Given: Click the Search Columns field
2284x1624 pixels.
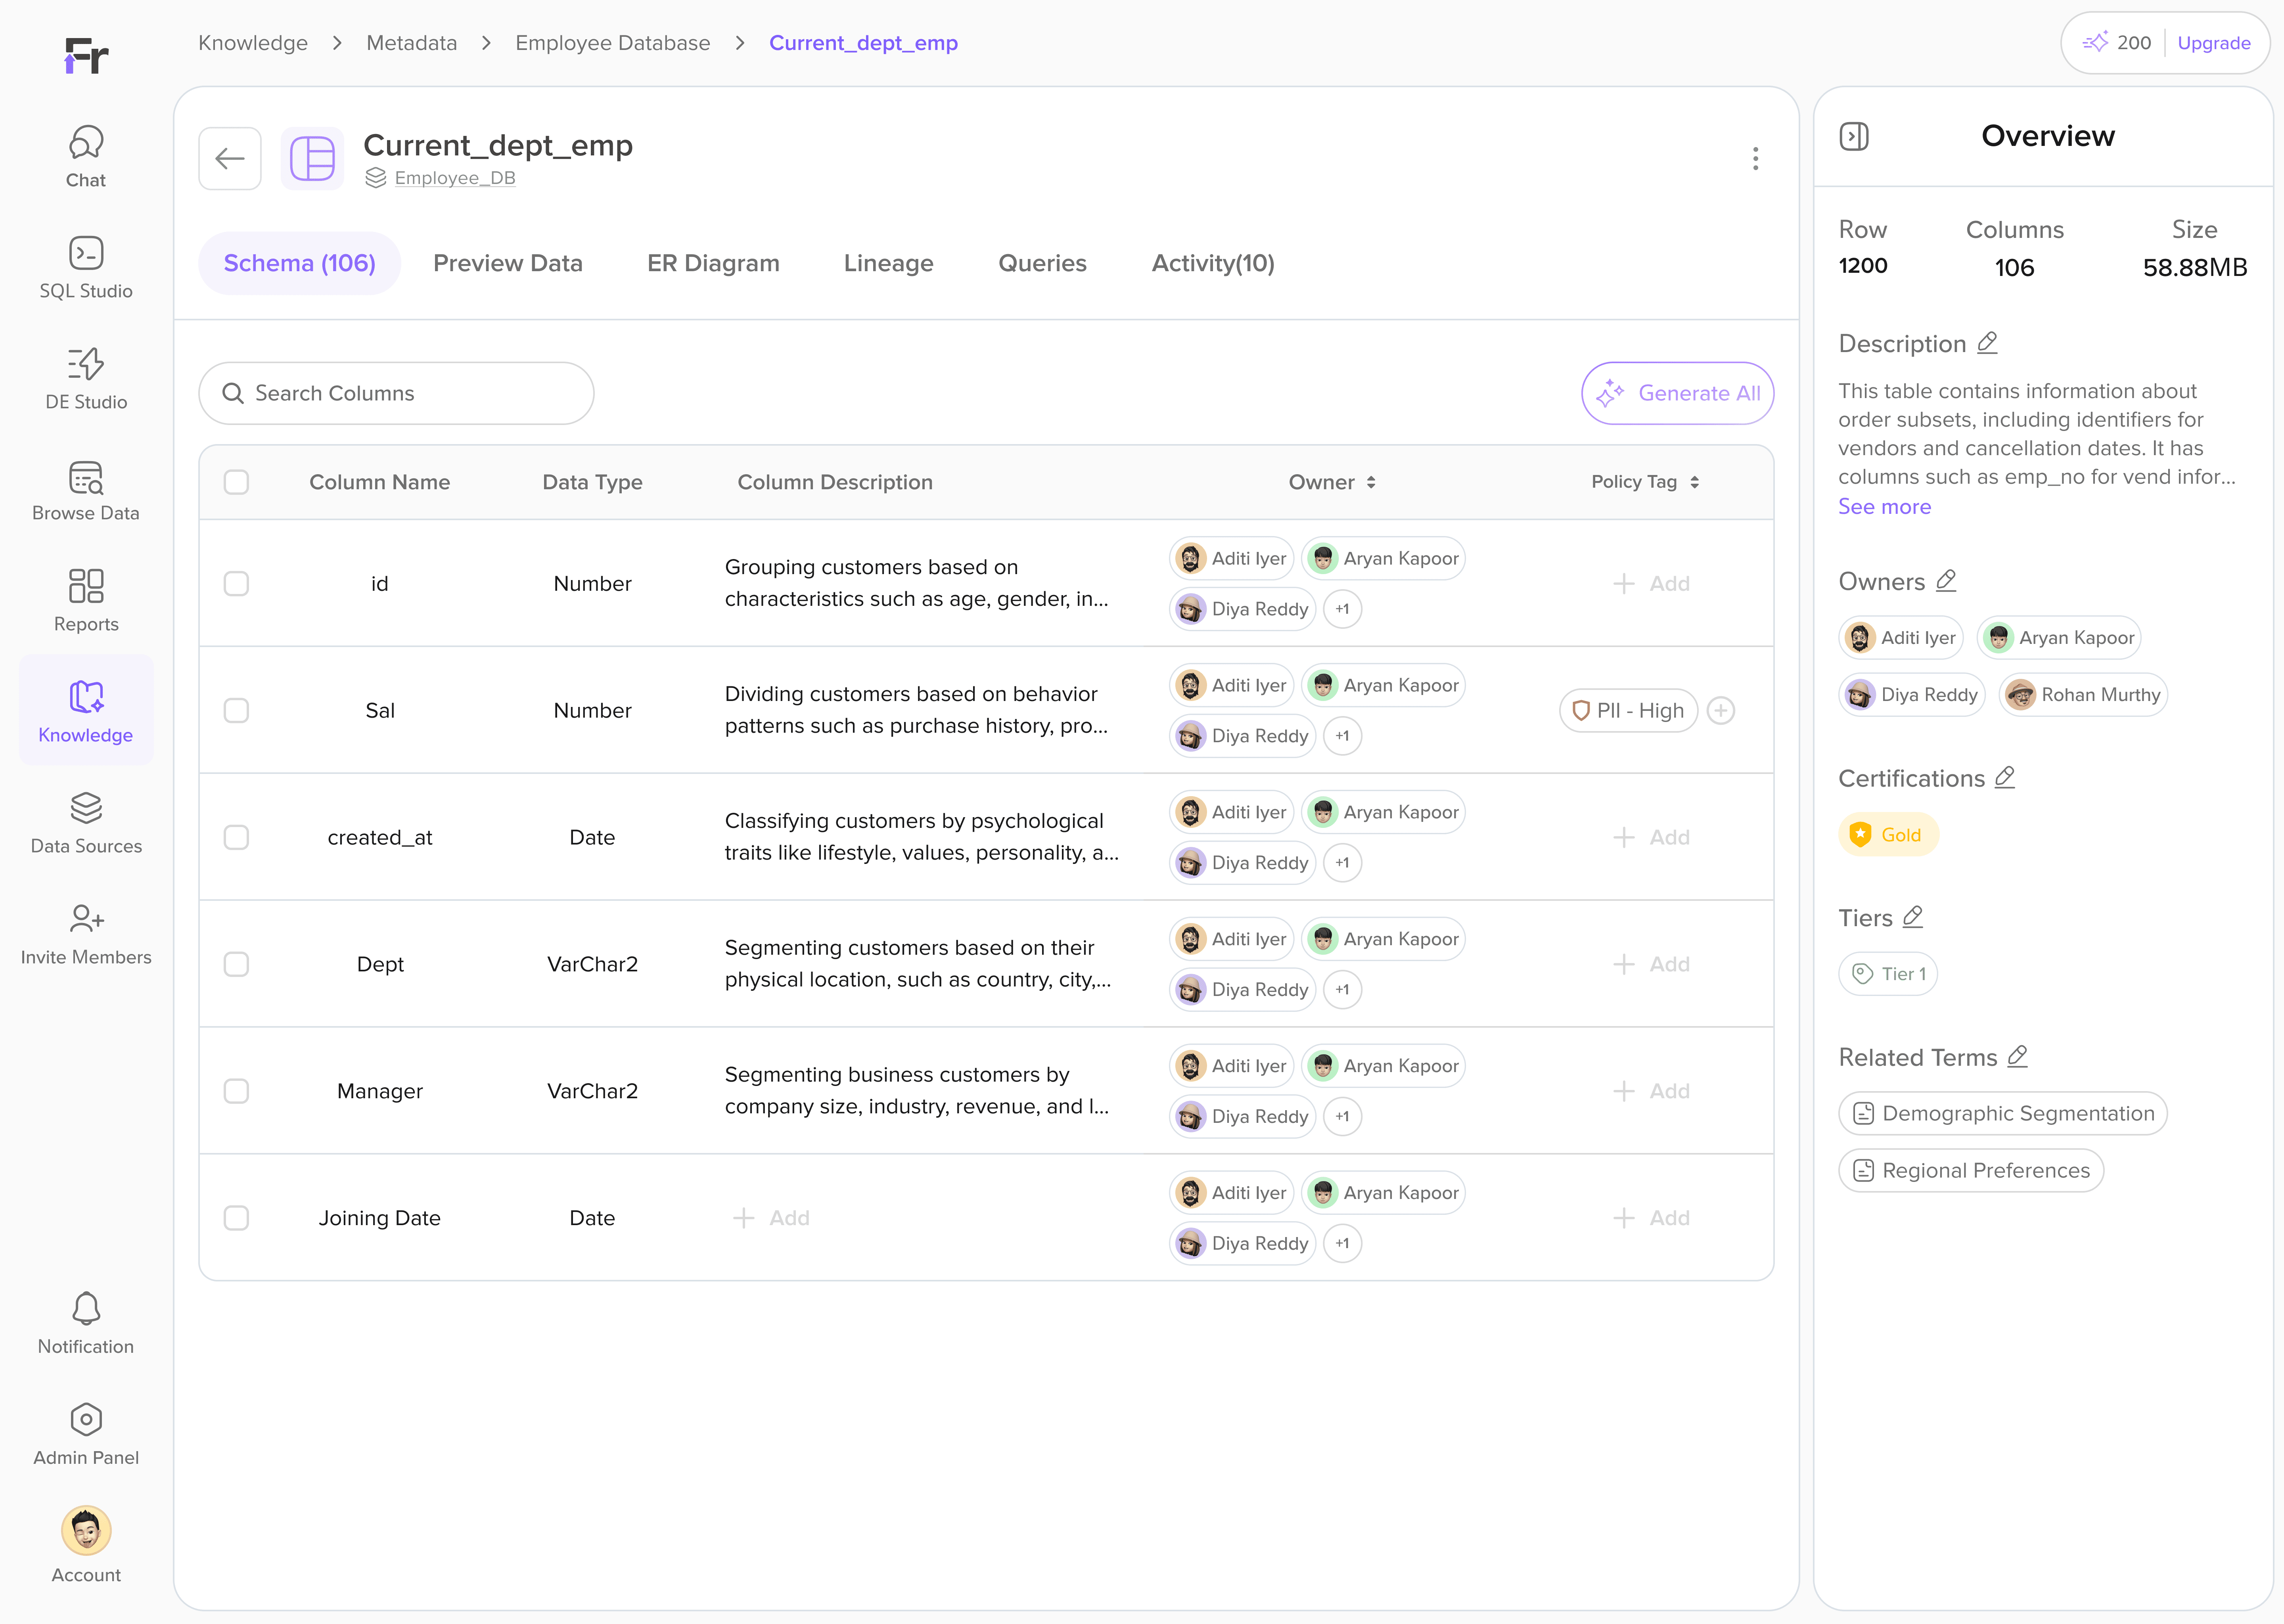Looking at the screenshot, I should tap(396, 393).
